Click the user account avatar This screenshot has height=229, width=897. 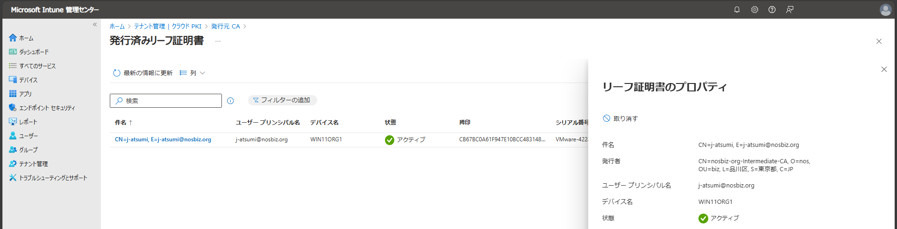click(885, 10)
